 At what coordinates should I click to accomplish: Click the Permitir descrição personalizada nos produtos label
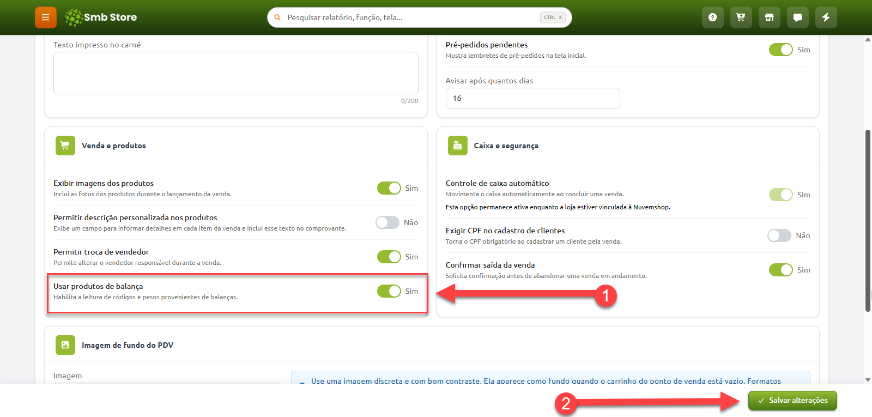click(135, 217)
